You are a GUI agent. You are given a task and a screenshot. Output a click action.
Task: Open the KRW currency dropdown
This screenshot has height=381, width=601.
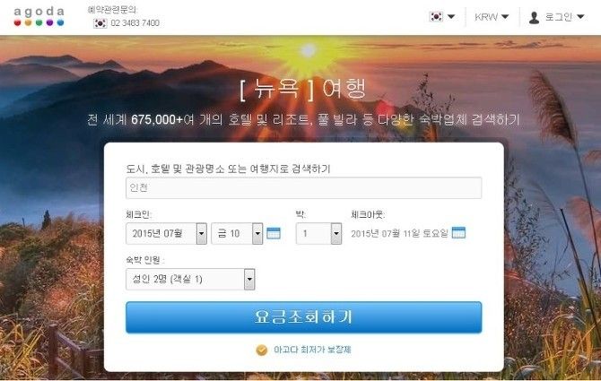click(492, 17)
